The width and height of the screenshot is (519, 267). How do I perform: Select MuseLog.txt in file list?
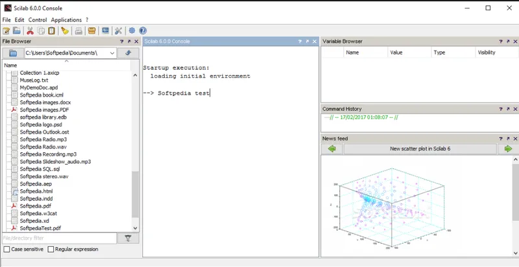[x=34, y=80]
